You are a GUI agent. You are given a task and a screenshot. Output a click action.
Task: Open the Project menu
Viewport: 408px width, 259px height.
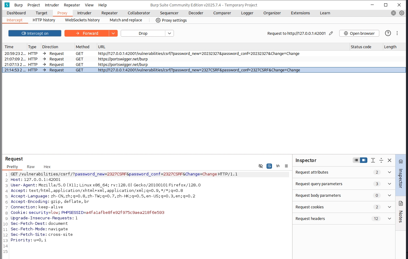tap(34, 5)
